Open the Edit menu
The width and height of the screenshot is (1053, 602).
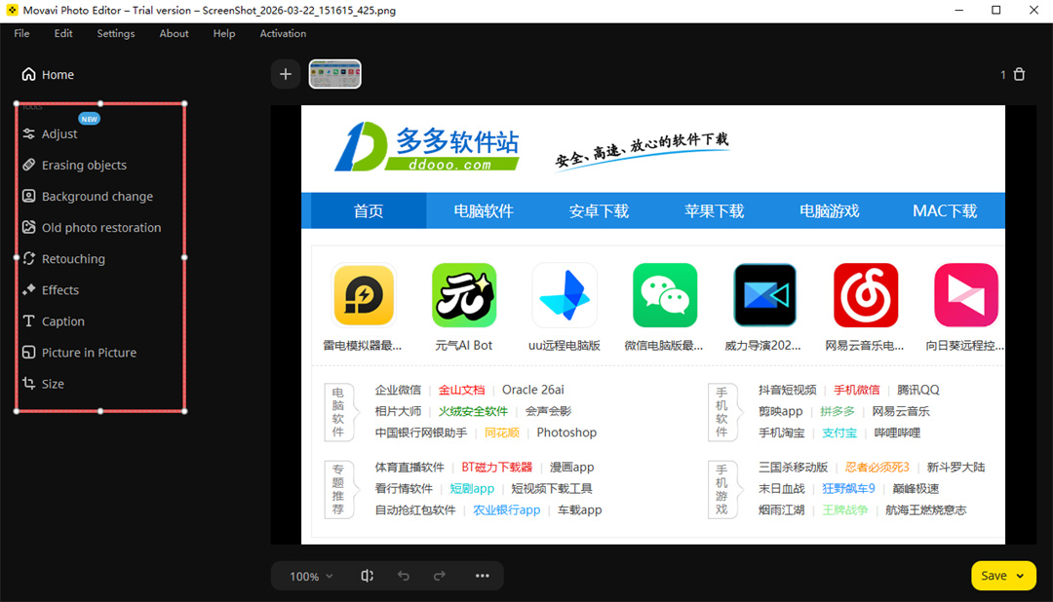tap(63, 33)
